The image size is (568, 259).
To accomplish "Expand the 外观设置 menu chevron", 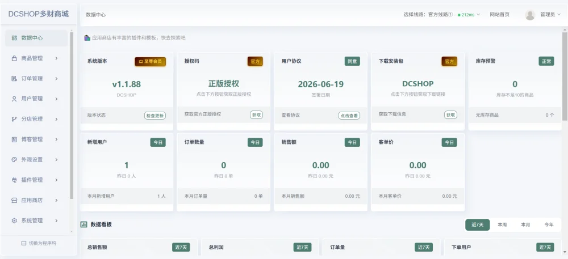I will click(56, 159).
